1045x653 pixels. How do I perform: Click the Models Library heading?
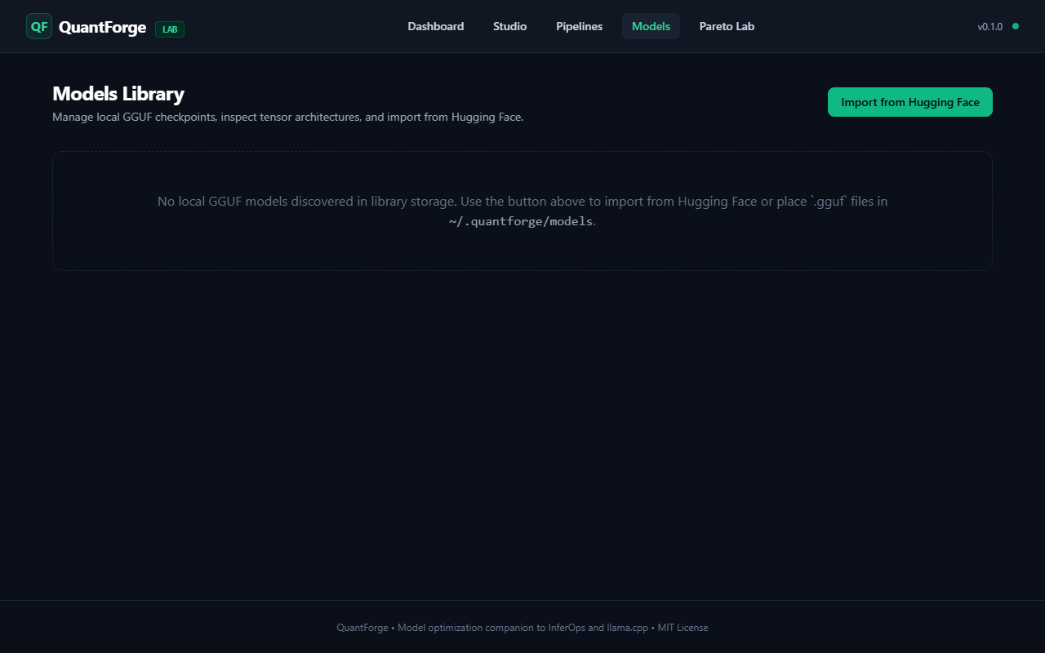(118, 94)
